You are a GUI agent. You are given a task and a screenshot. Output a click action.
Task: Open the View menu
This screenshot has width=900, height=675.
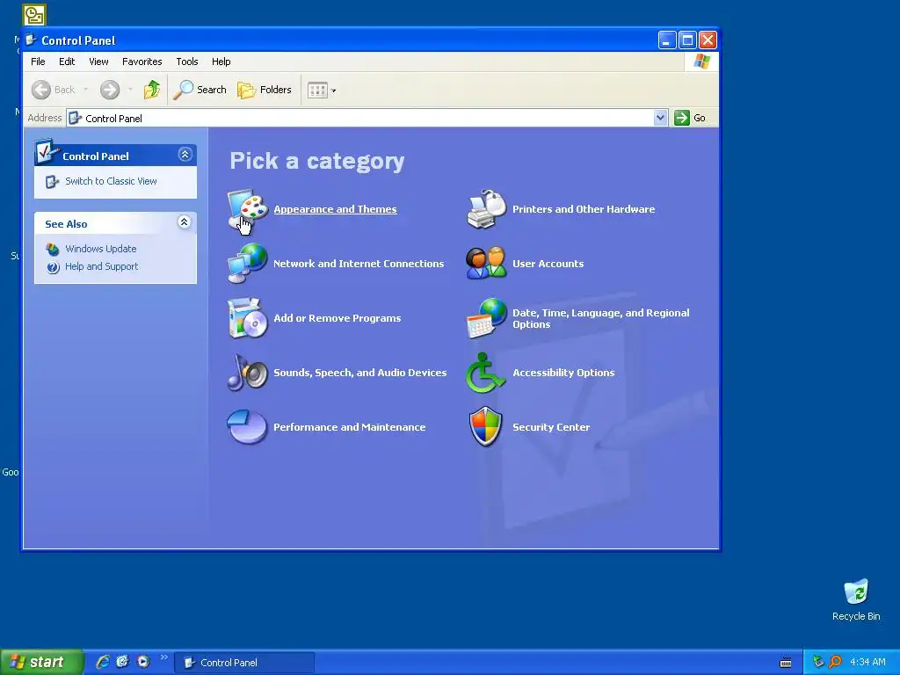(98, 62)
